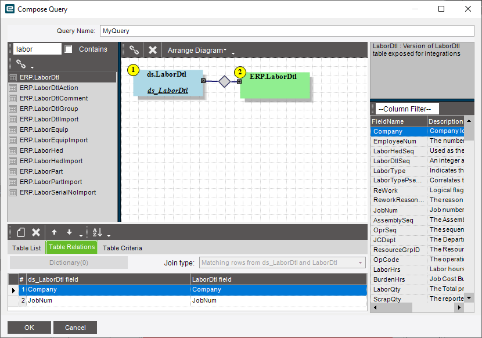The width and height of the screenshot is (482, 338).
Task: Select the ScrapQty field row
Action: pyautogui.click(x=418, y=299)
